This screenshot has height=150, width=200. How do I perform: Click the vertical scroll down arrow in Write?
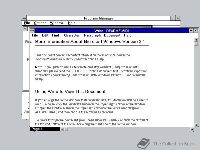196,125
